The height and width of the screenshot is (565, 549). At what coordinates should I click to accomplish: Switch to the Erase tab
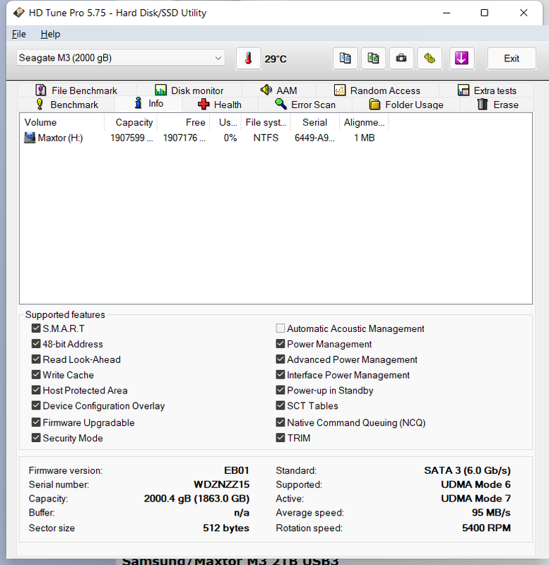point(497,105)
